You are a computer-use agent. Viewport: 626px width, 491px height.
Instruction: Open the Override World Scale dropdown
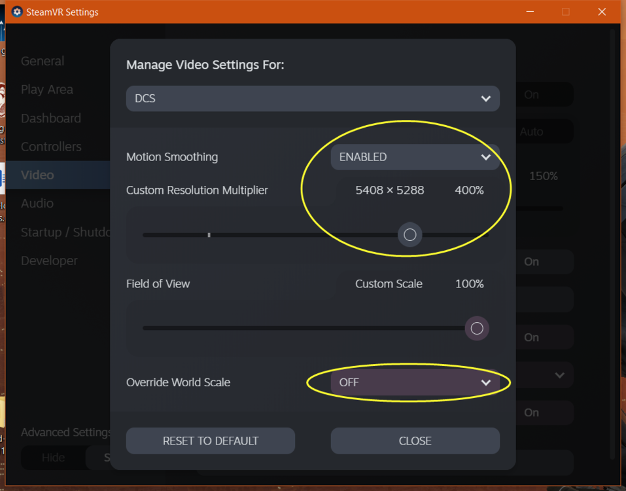(415, 382)
